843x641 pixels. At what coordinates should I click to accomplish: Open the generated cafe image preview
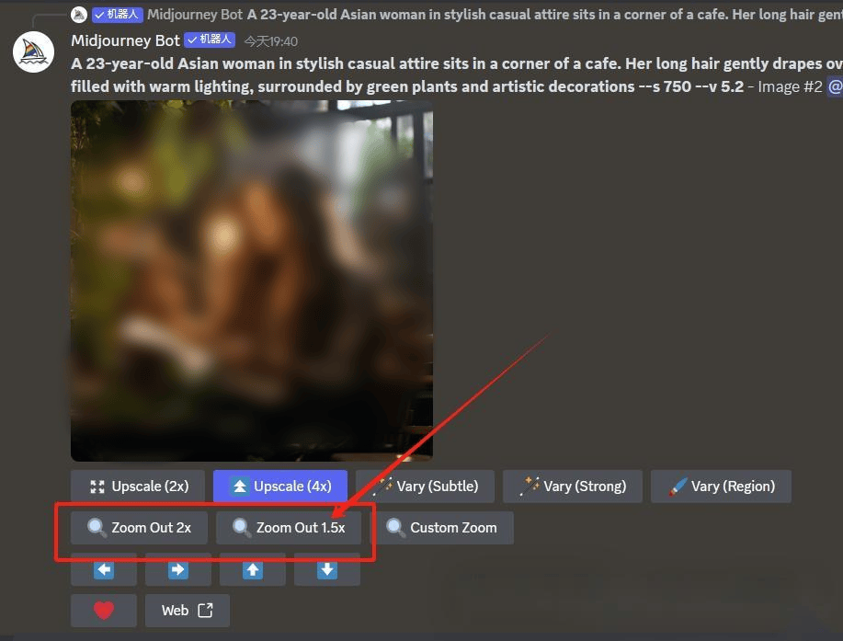tap(251, 280)
